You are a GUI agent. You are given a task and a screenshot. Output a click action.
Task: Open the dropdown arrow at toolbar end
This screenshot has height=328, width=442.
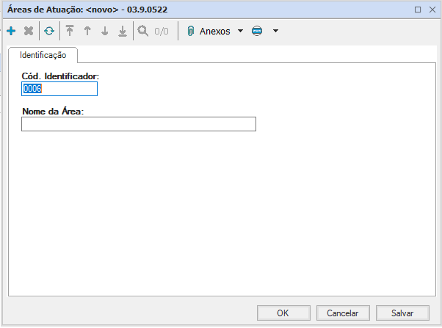[275, 32]
